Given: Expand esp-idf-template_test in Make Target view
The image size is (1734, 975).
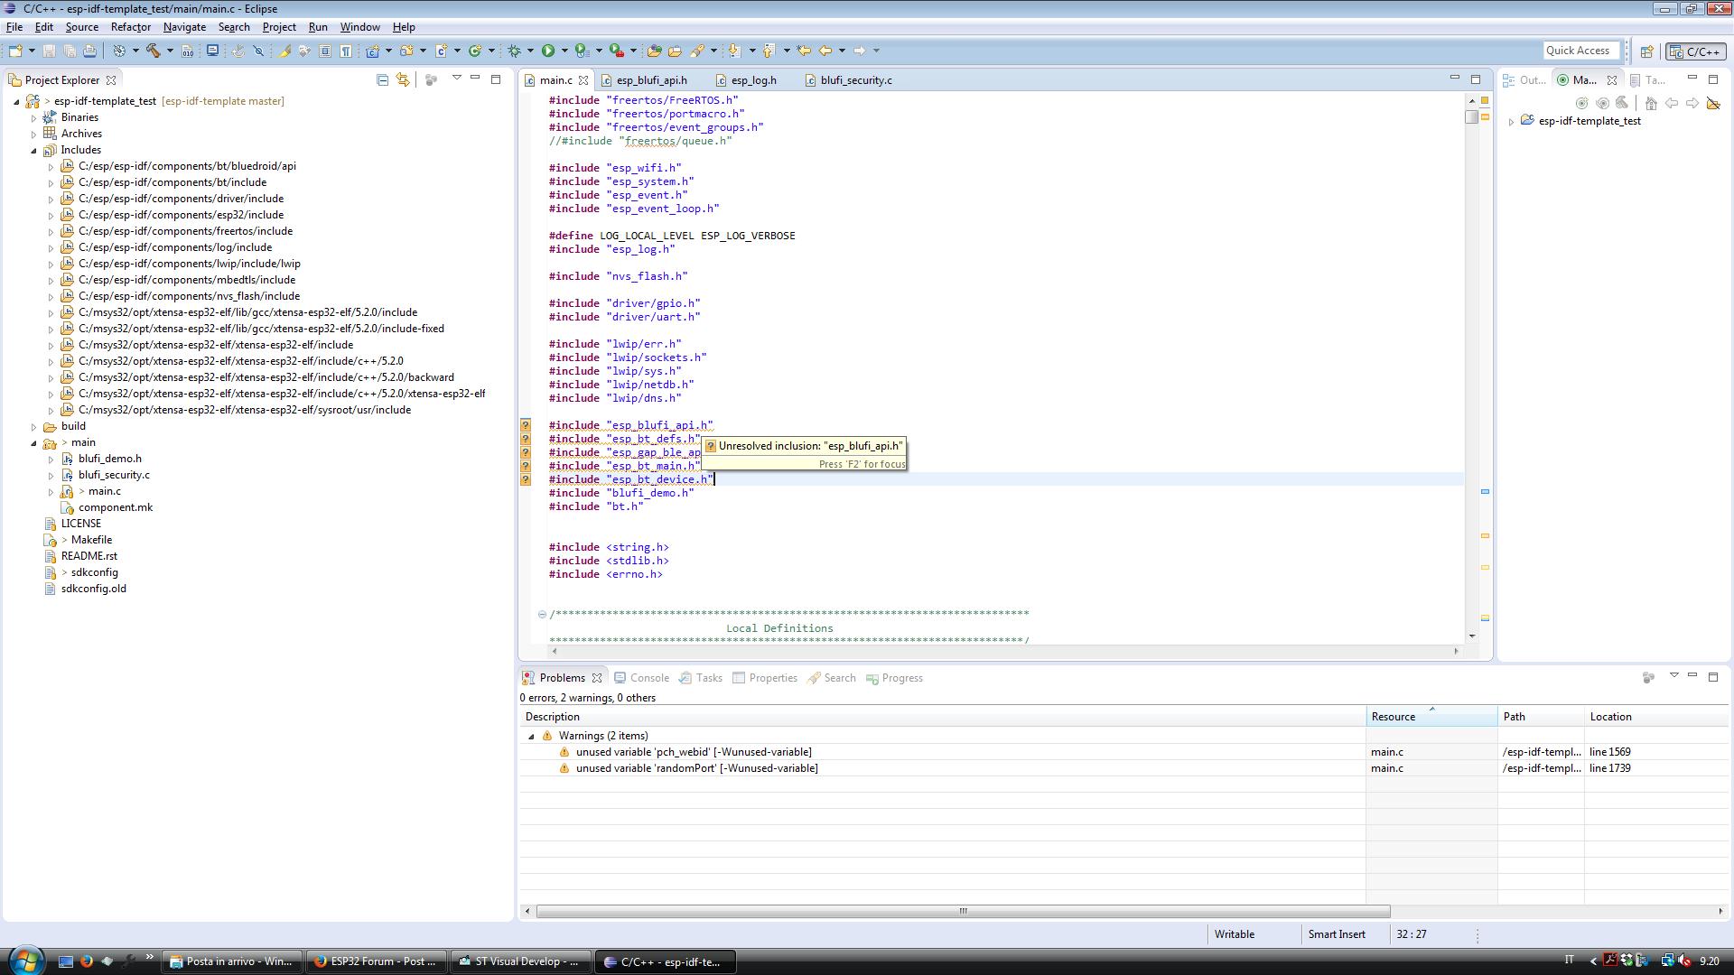Looking at the screenshot, I should tap(1511, 121).
